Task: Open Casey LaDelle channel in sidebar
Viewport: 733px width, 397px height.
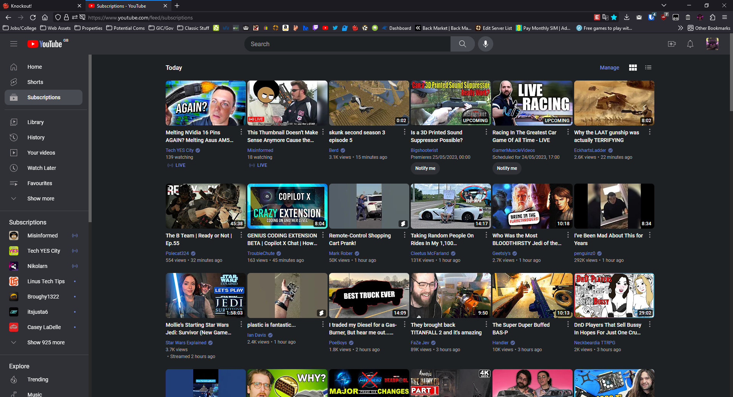Action: [x=44, y=327]
